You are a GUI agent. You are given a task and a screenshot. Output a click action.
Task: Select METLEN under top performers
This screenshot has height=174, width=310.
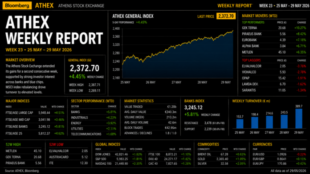click(274, 52)
